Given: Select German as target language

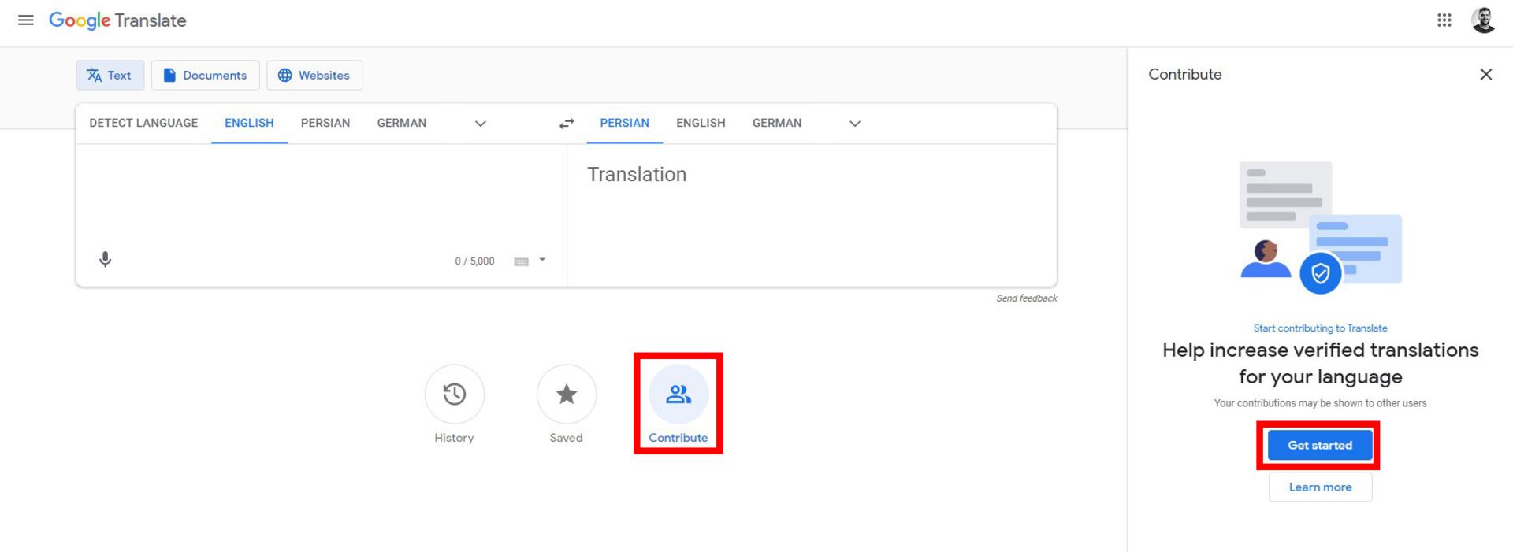Looking at the screenshot, I should (x=777, y=124).
